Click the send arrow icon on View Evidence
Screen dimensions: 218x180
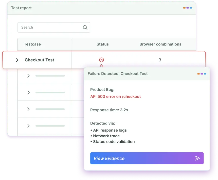tap(197, 158)
